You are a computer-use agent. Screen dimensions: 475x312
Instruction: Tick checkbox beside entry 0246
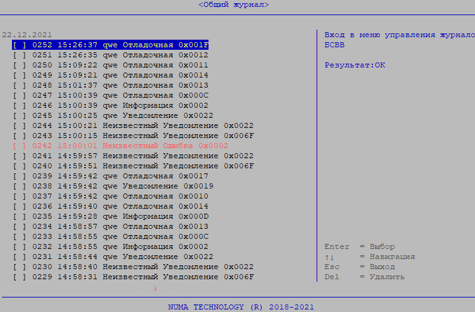[x=19, y=106]
